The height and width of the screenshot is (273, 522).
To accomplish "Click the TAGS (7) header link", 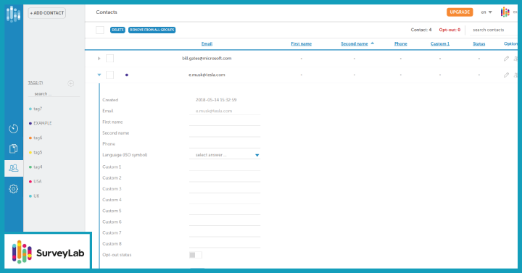I will [36, 83].
